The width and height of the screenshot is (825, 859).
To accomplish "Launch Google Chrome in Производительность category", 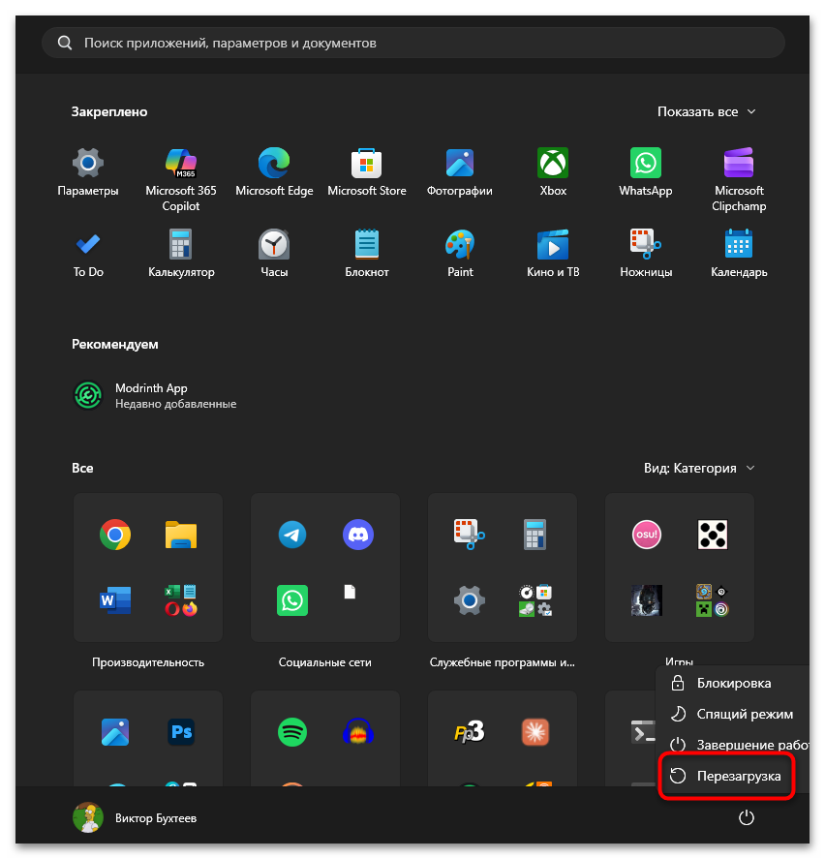I will tap(115, 535).
